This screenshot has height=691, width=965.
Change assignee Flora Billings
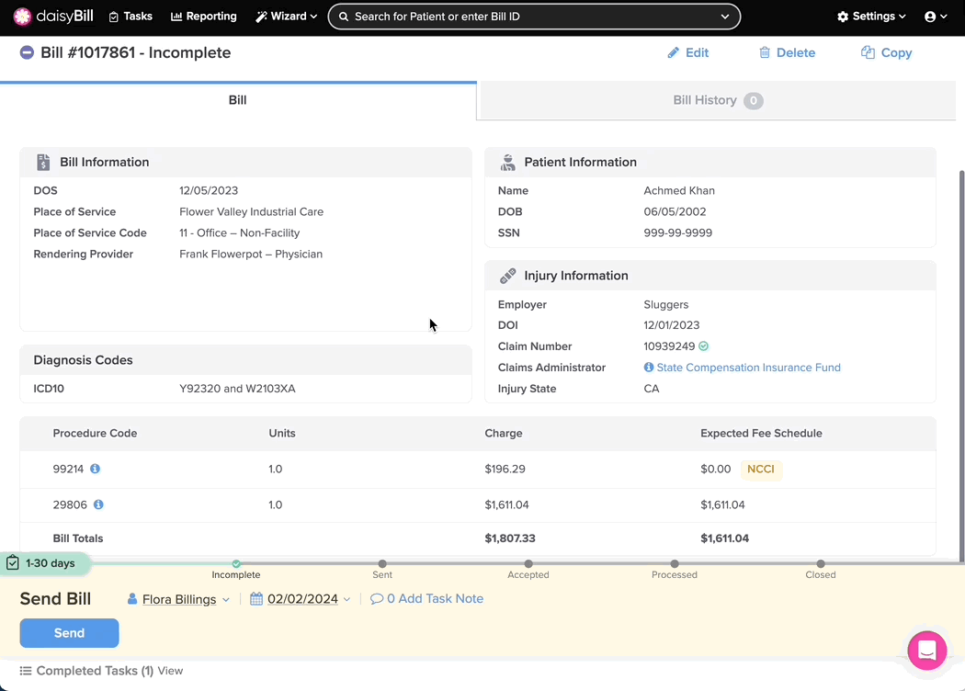pos(178,599)
